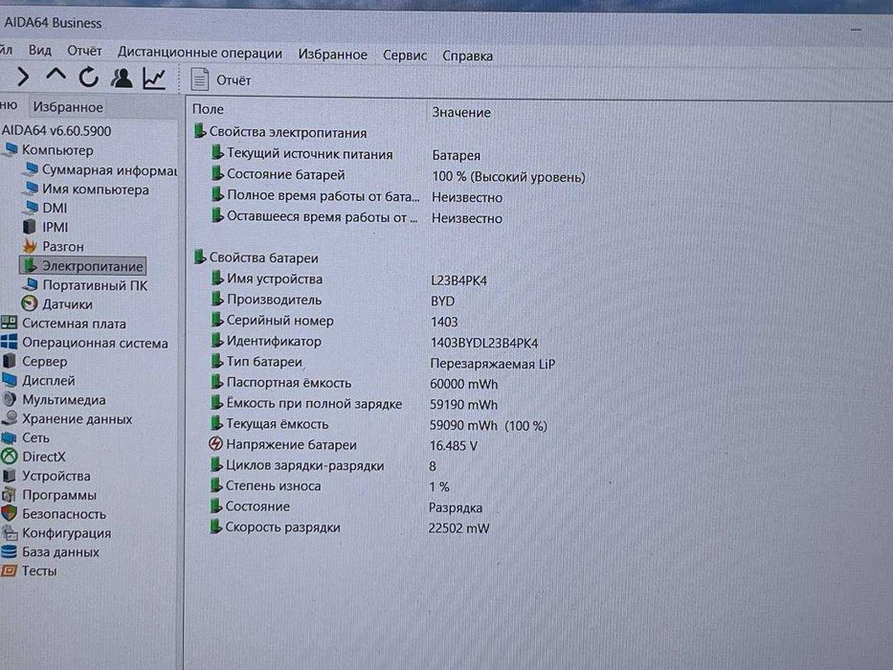
Task: Select Тесты category
Action: pyautogui.click(x=30, y=570)
